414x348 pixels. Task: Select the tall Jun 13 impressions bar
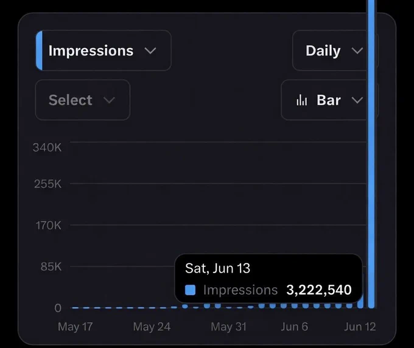click(371, 154)
